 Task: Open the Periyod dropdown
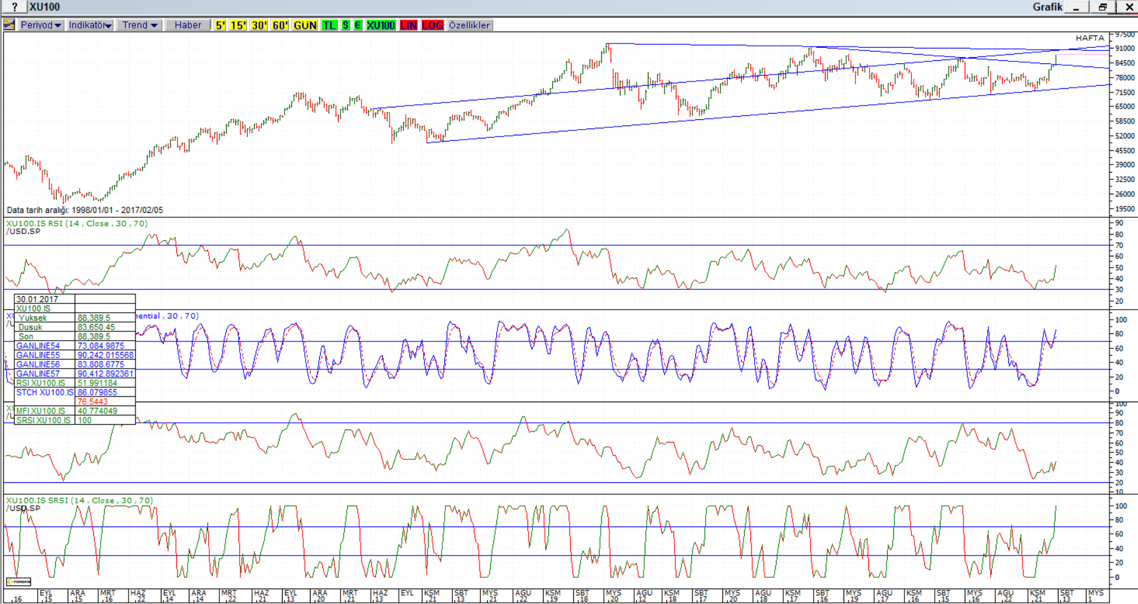tap(41, 25)
